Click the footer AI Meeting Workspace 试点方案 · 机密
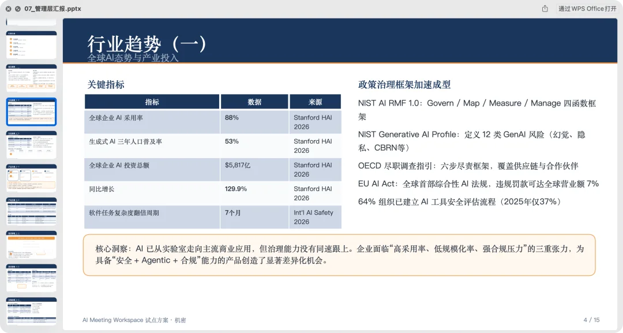Viewport: 623px width, 333px height. pos(134,320)
